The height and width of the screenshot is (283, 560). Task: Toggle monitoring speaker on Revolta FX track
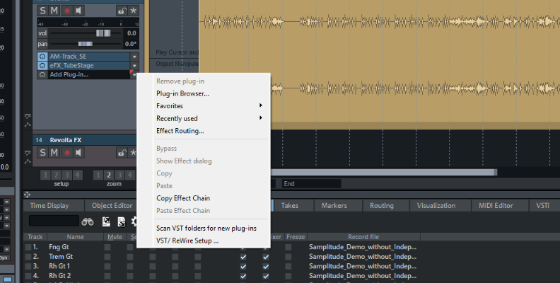click(79, 153)
